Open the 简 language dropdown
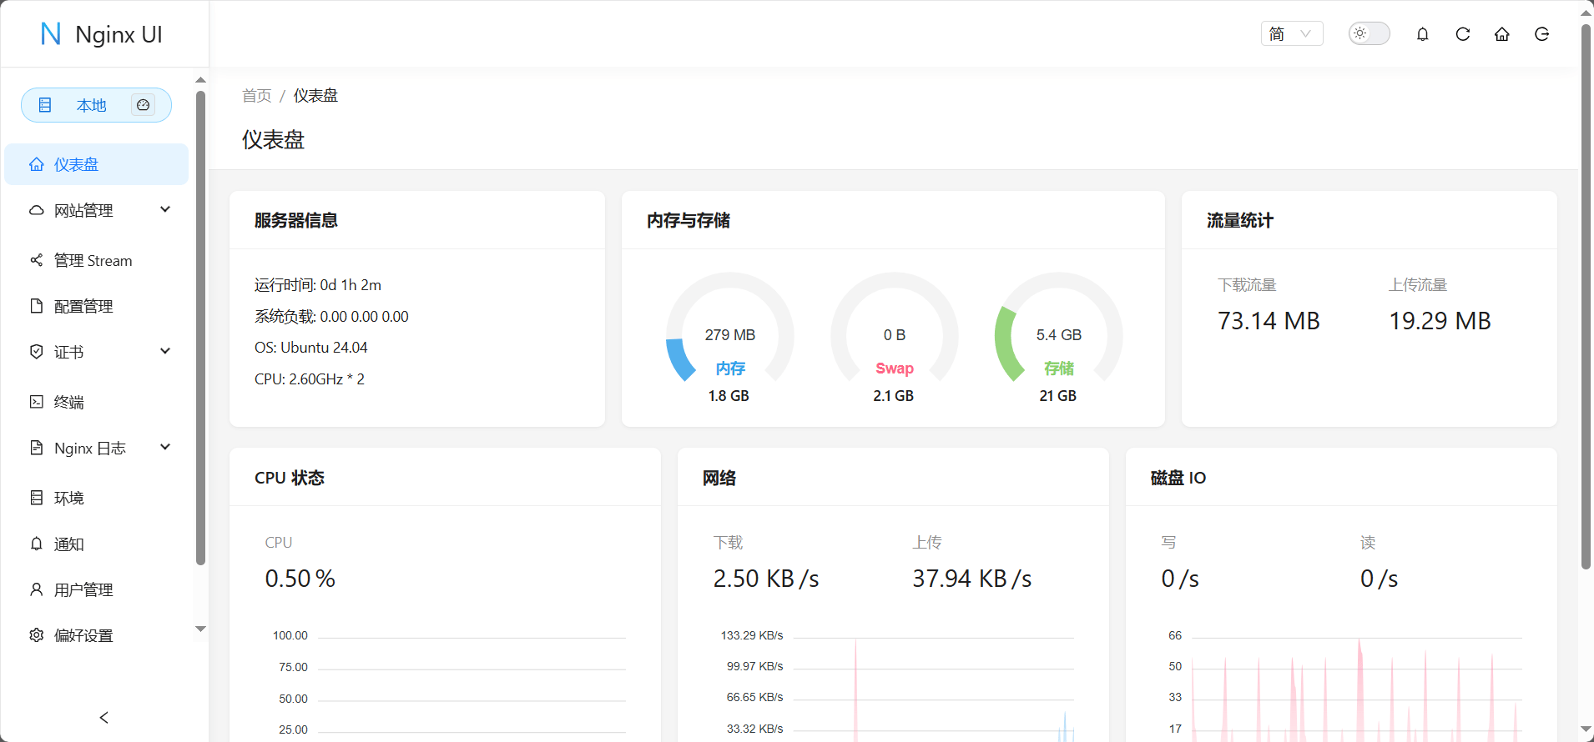Image resolution: width=1594 pixels, height=742 pixels. click(x=1291, y=34)
